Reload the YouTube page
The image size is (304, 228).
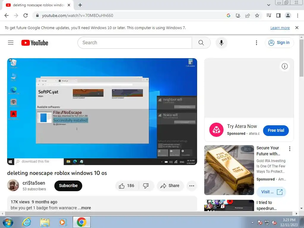pyautogui.click(x=26, y=15)
